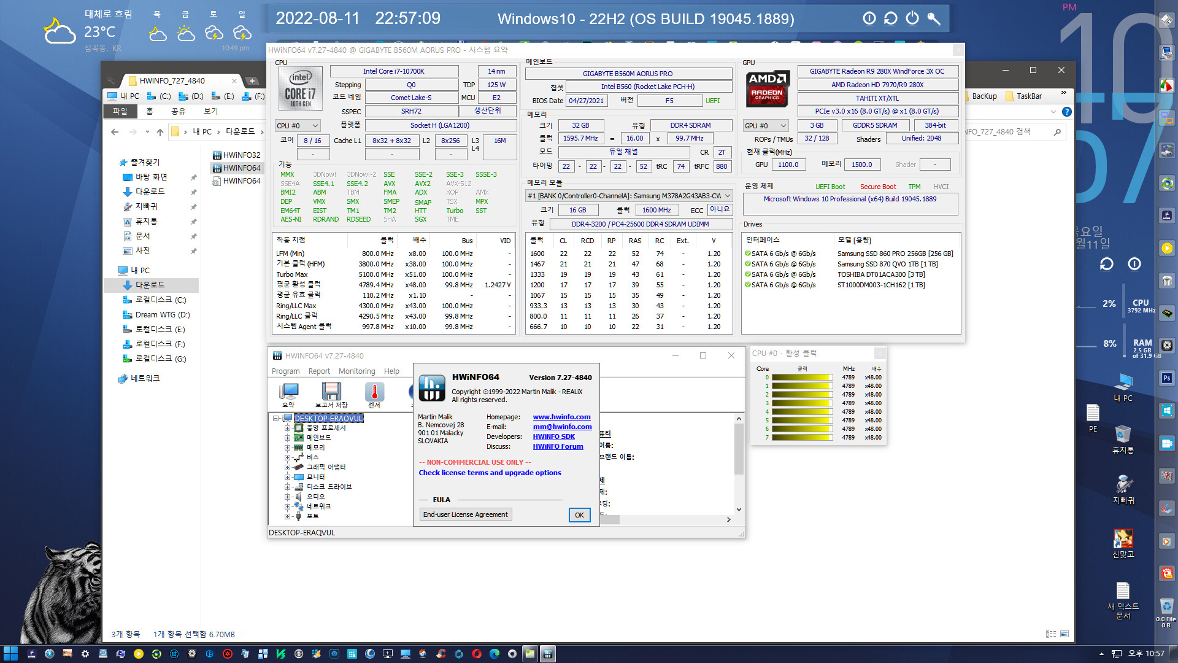Open the 파일 ribbon tab in Explorer

pyautogui.click(x=120, y=111)
